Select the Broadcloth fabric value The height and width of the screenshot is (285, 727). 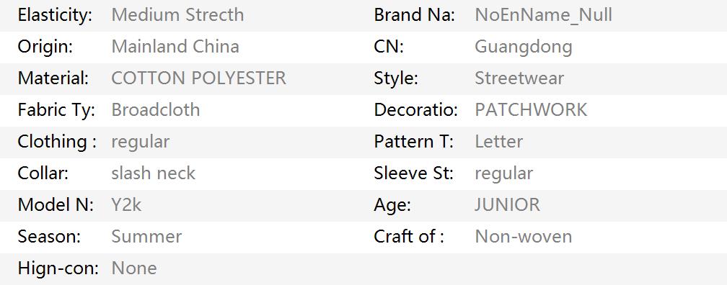coord(156,110)
